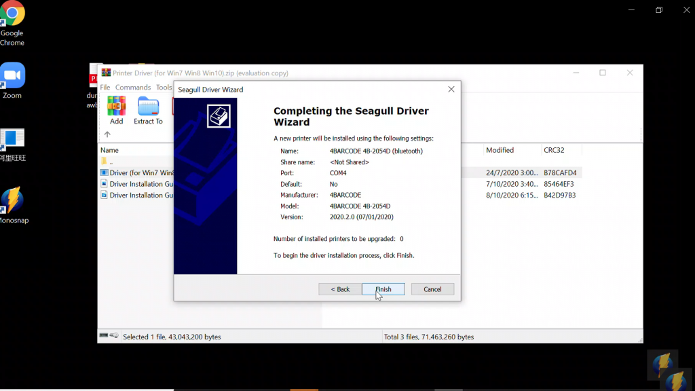Click the 'Total 3 files' status text

pos(429,337)
